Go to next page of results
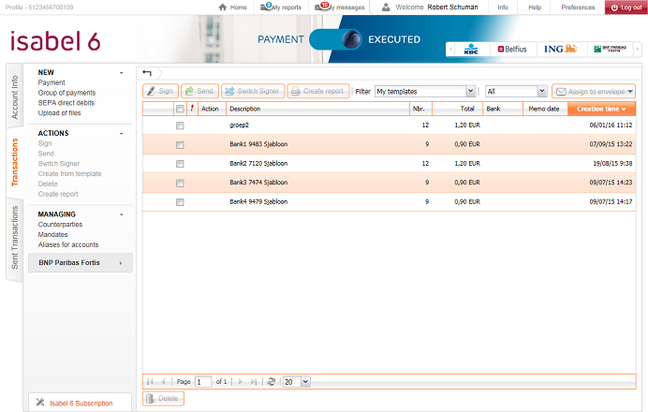The image size is (648, 412). [240, 381]
